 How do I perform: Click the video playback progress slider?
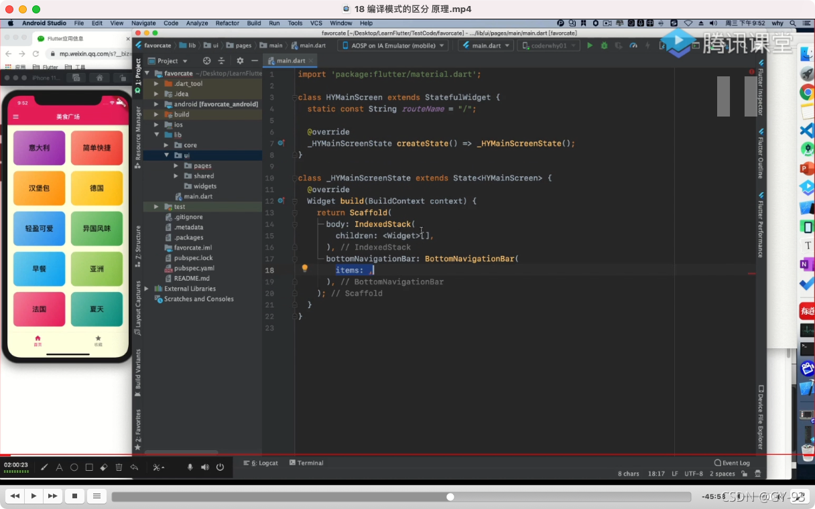tap(401, 496)
